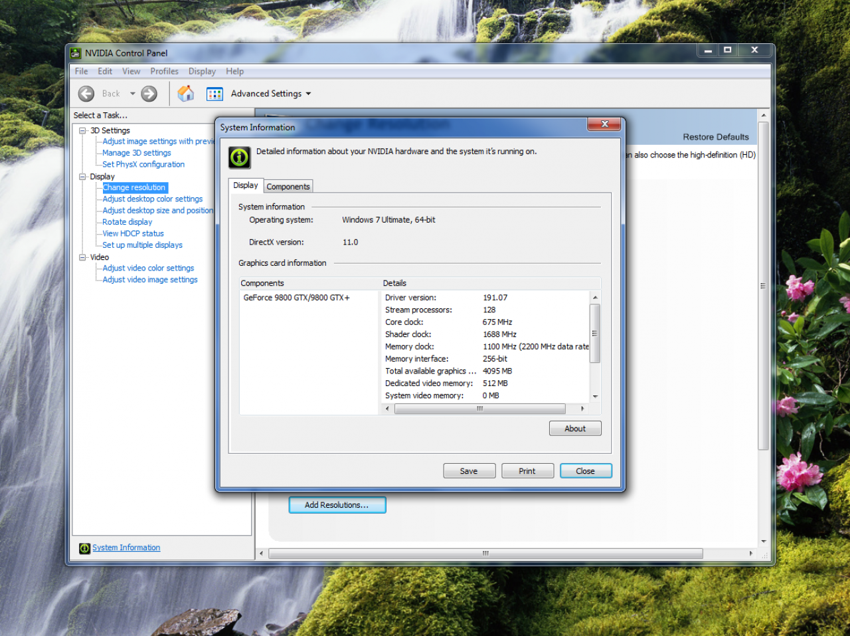This screenshot has width=850, height=636.
Task: Click the Dedicated video memory row
Action: (x=486, y=383)
